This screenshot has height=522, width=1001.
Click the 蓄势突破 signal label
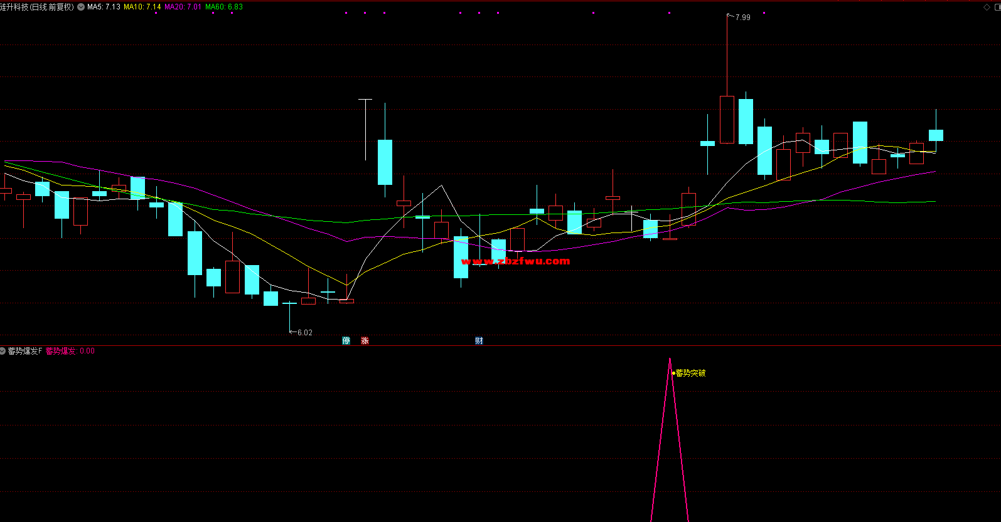690,373
